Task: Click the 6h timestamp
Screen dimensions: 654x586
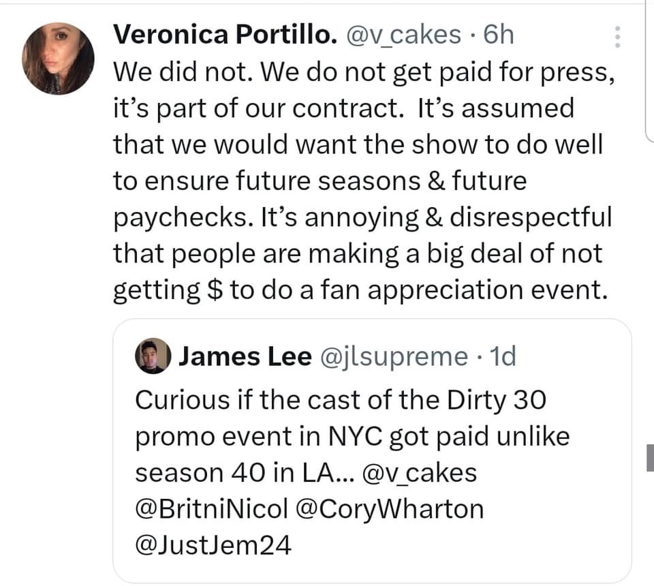Action: tap(499, 34)
